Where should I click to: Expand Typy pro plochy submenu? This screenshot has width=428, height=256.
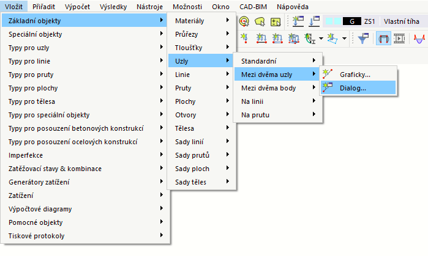coord(84,88)
